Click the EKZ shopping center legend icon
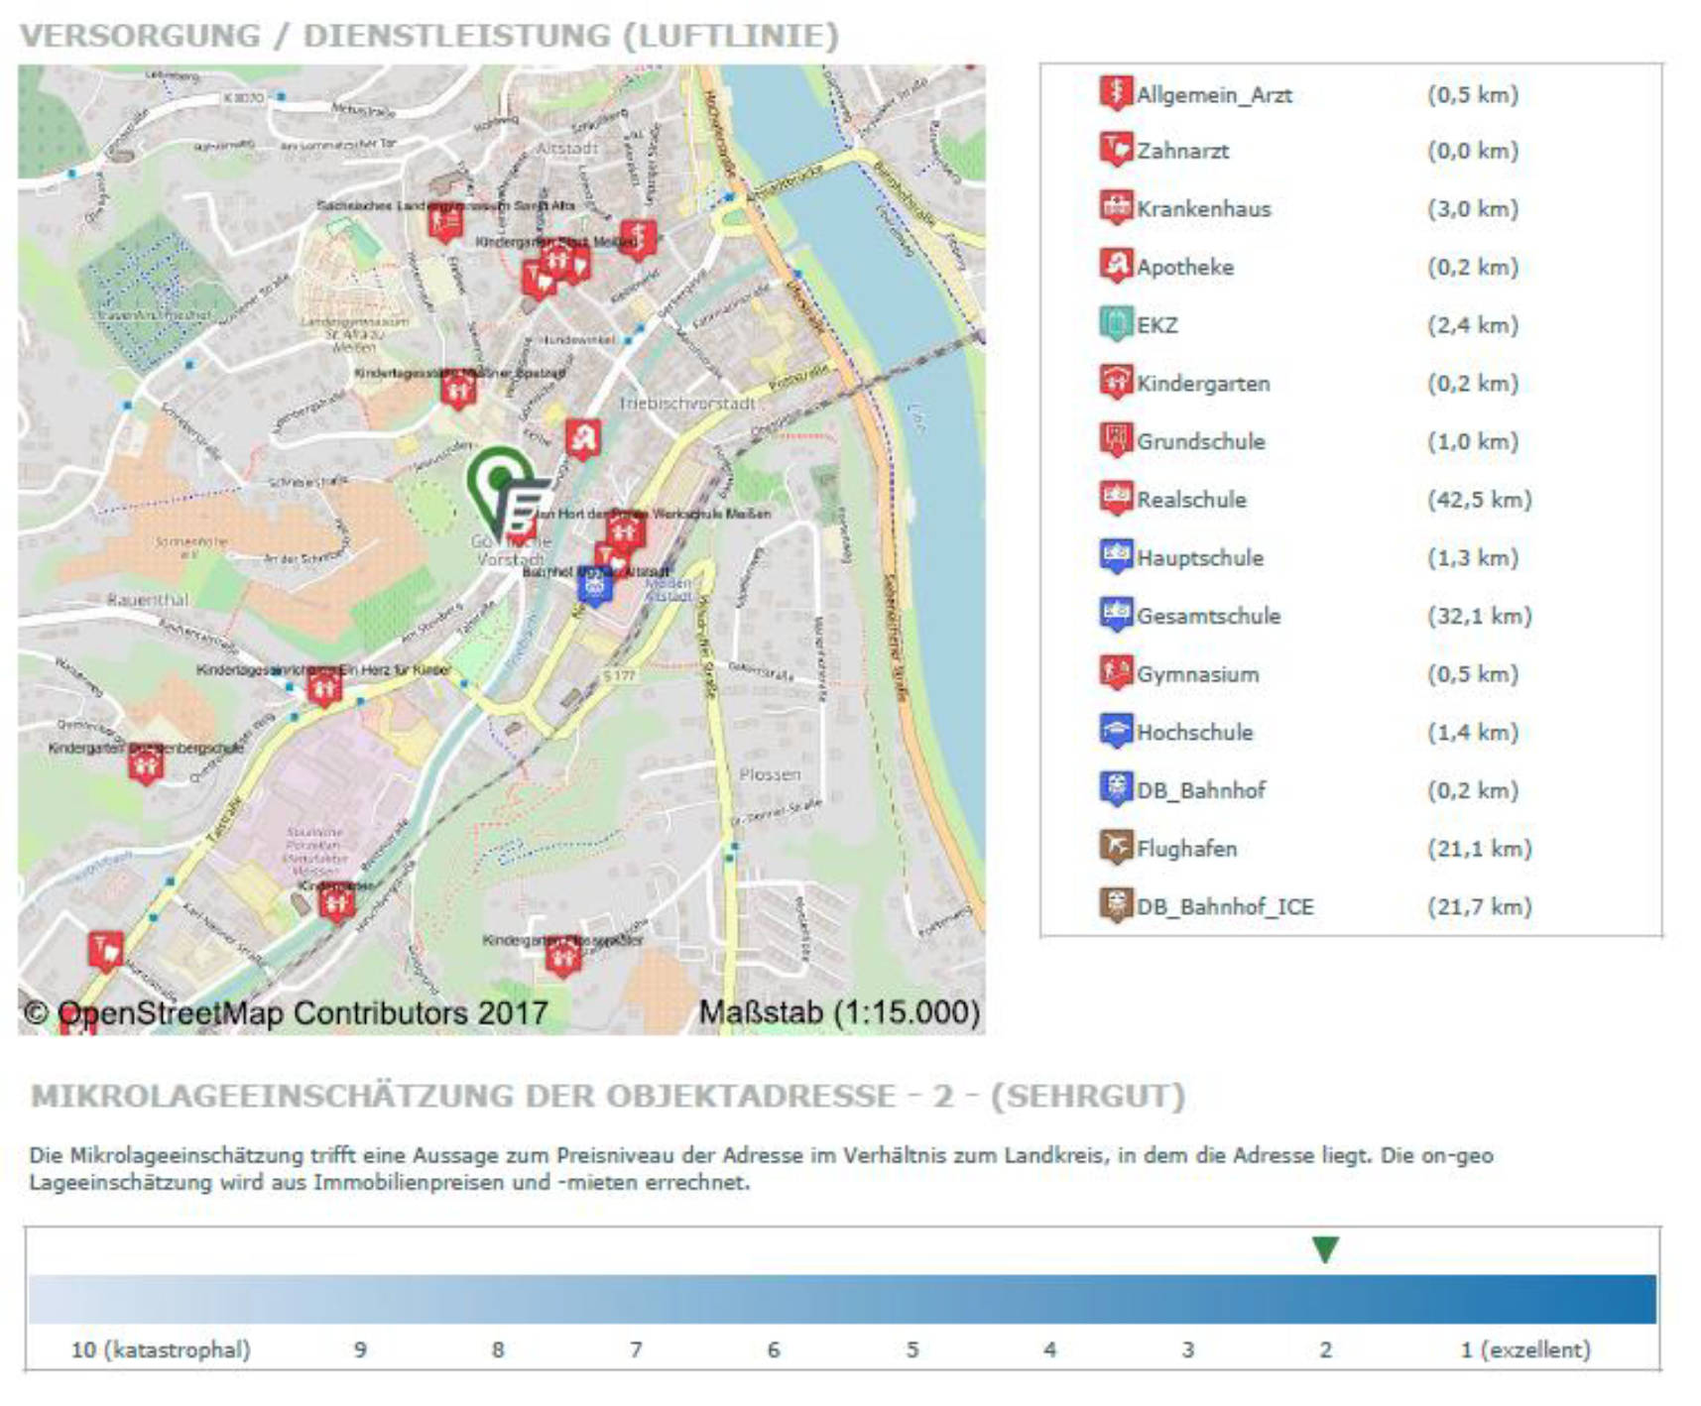The width and height of the screenshot is (1701, 1406). [1116, 324]
